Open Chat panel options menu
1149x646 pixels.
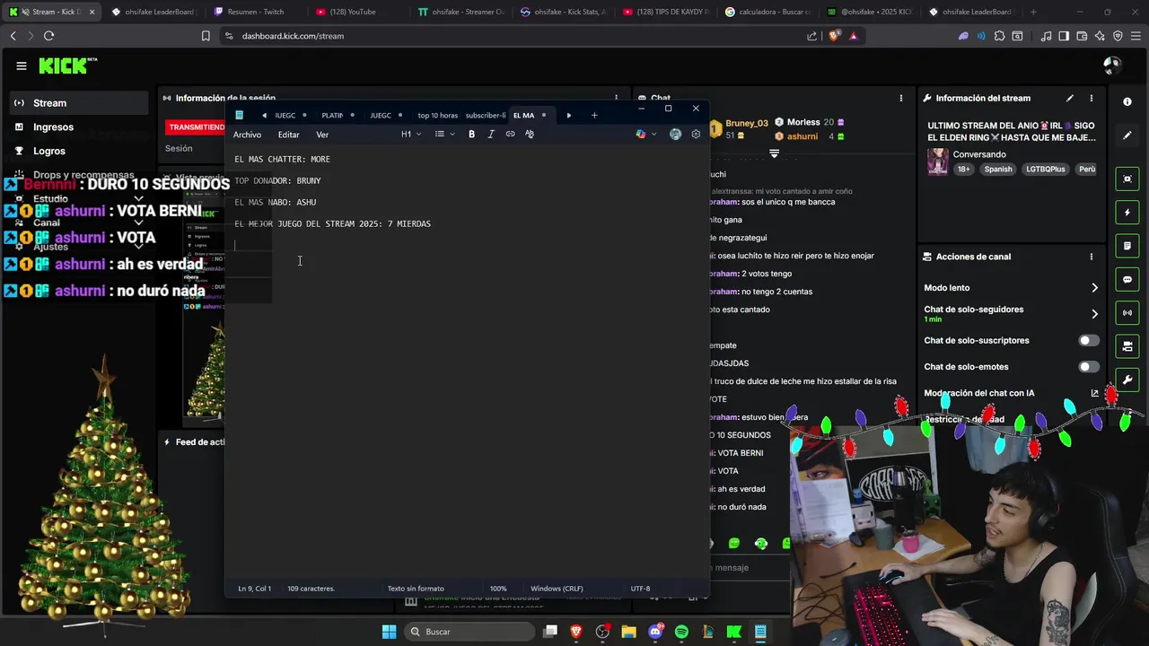[x=901, y=98]
